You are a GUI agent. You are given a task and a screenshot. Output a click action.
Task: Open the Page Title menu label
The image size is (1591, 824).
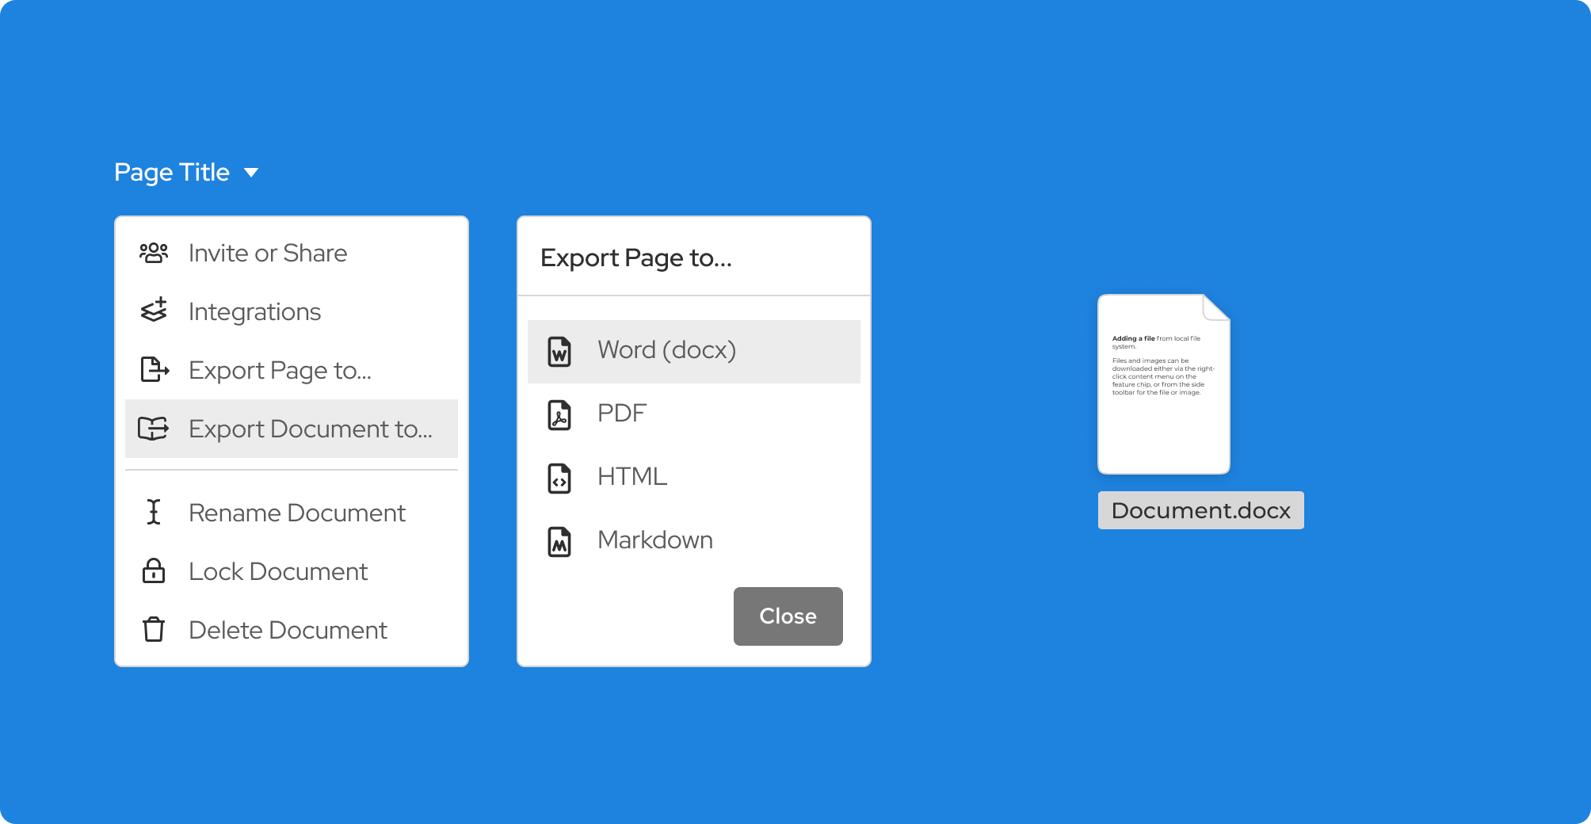coord(172,173)
